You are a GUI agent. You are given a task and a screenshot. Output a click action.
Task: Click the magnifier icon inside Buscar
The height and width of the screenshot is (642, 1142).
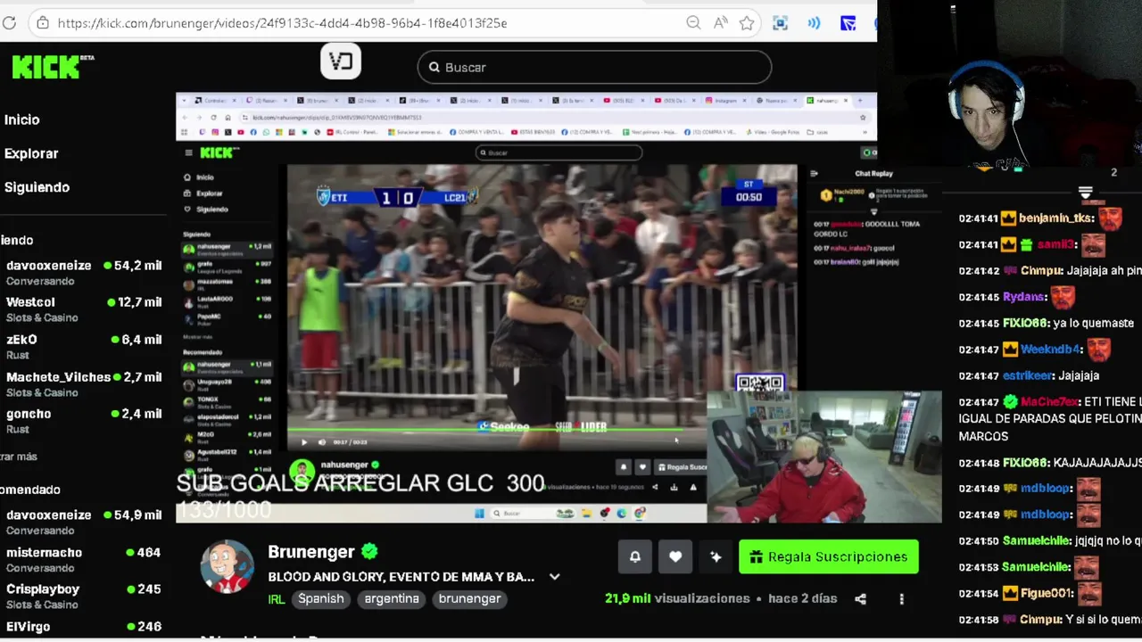(434, 67)
